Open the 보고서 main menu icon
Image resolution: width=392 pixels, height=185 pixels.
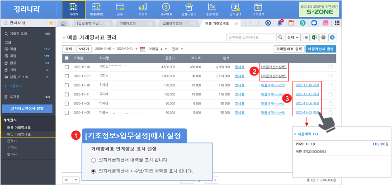(x=143, y=9)
